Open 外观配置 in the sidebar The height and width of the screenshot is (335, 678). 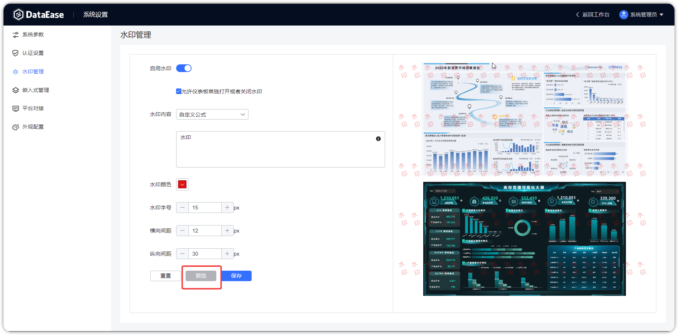click(x=33, y=127)
